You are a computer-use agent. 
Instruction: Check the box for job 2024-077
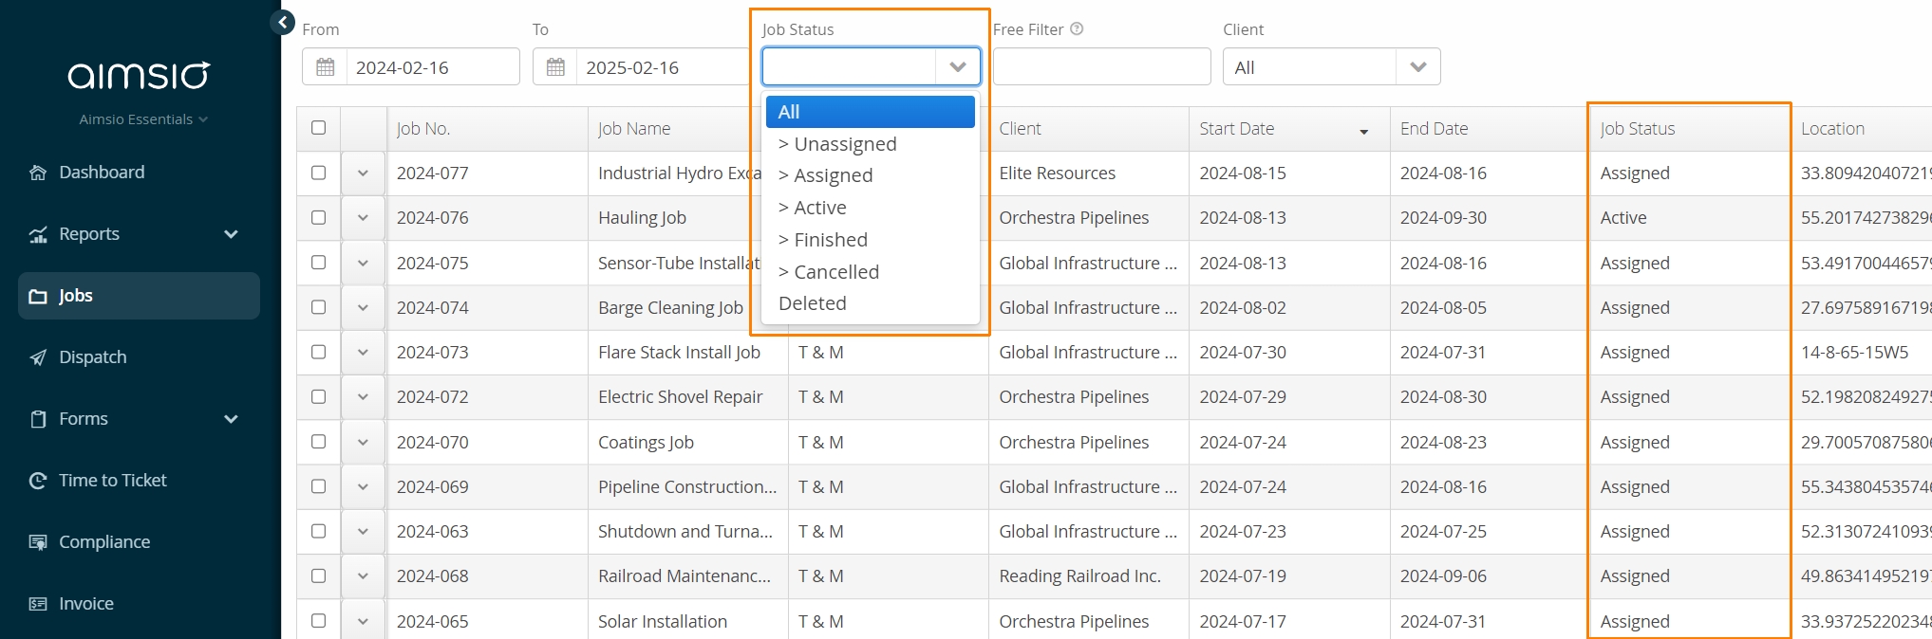[x=319, y=173]
